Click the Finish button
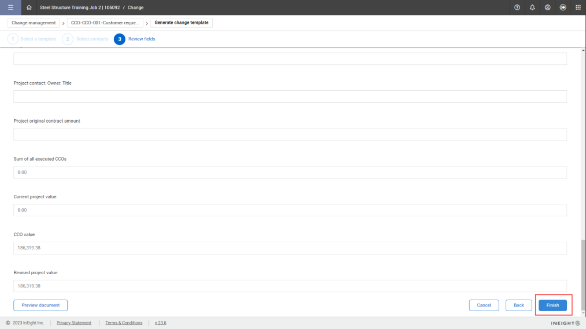 tap(553, 305)
